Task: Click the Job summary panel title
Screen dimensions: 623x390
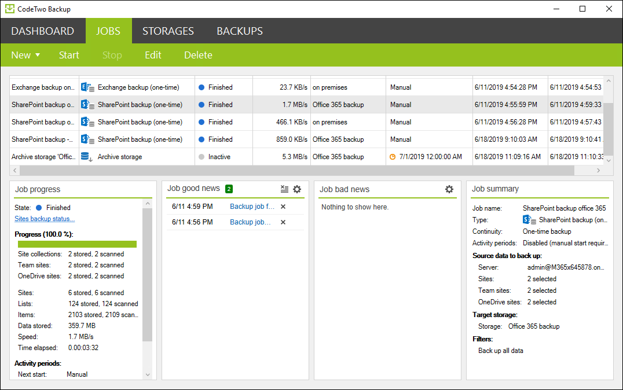Action: click(x=495, y=189)
